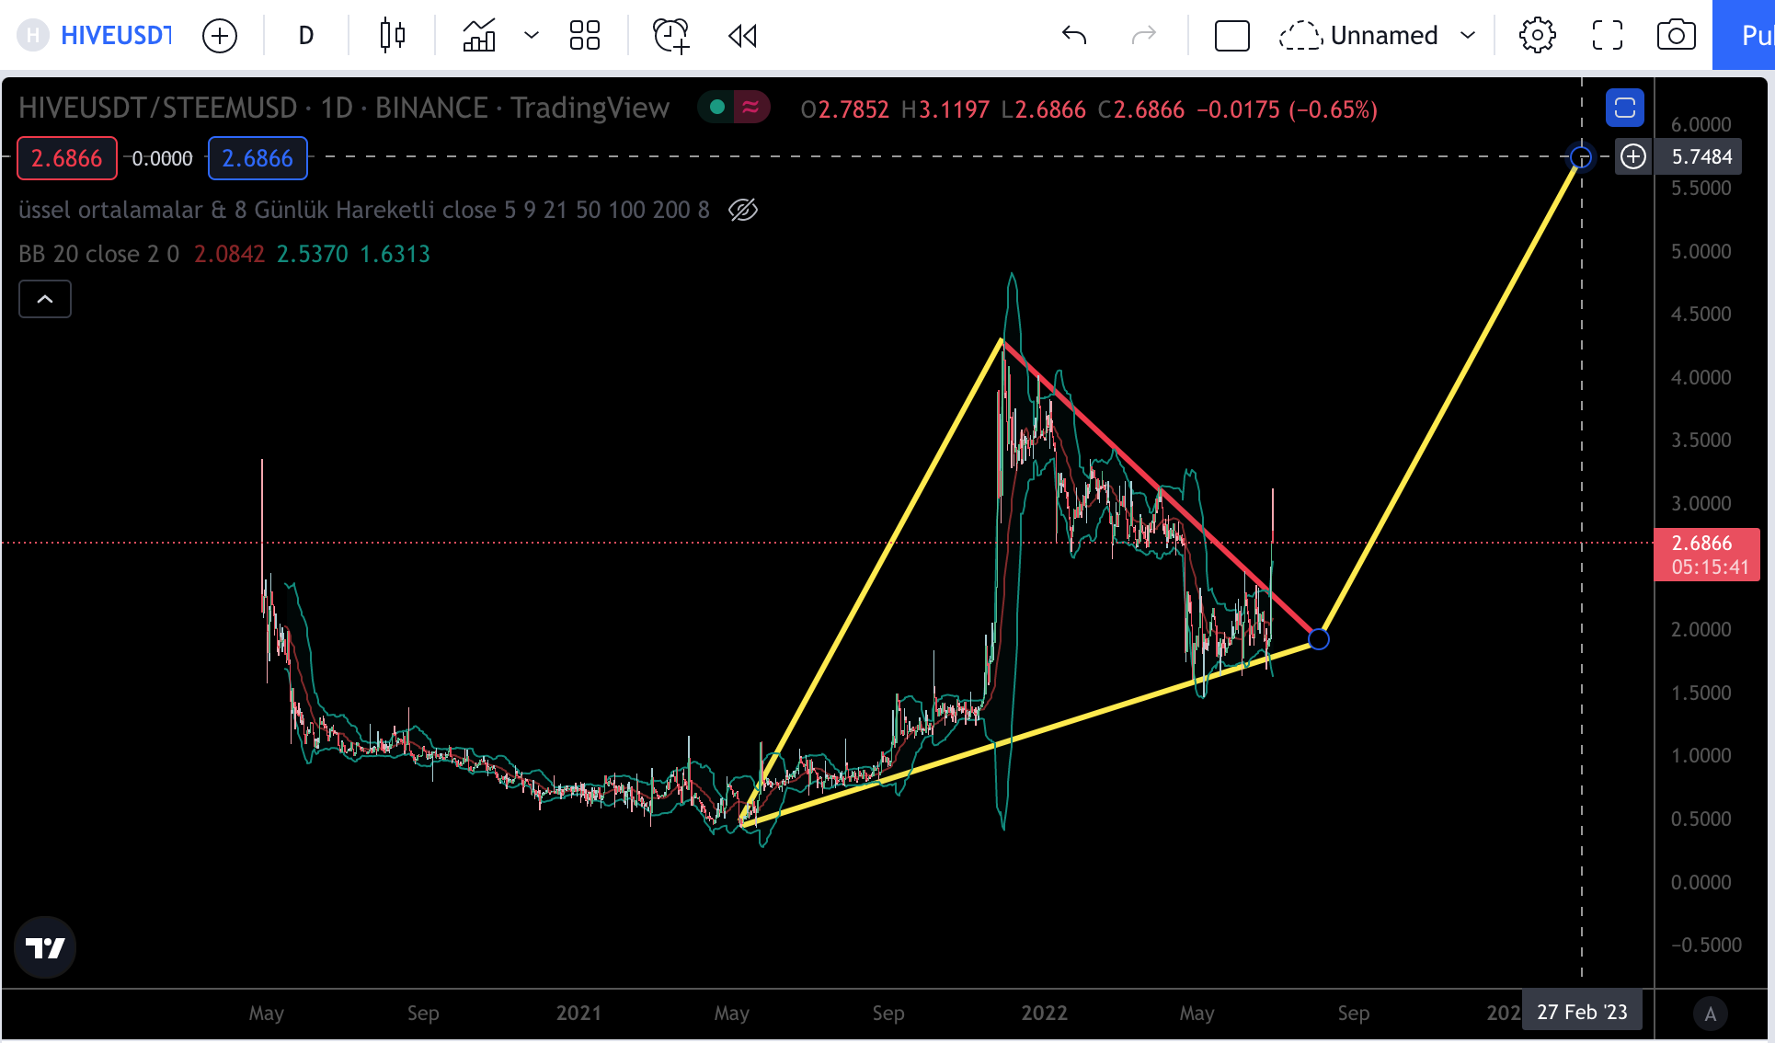Click the red 2.6866 sell price box
This screenshot has height=1043, width=1775.
tap(67, 158)
